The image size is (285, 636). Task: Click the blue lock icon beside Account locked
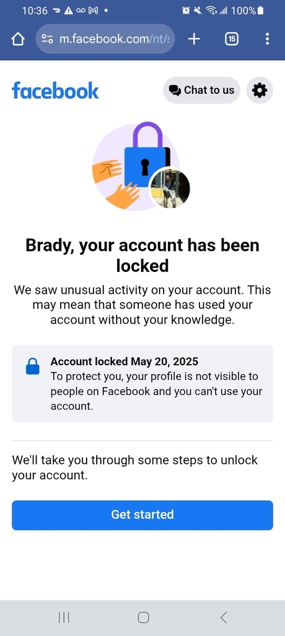coord(33,366)
